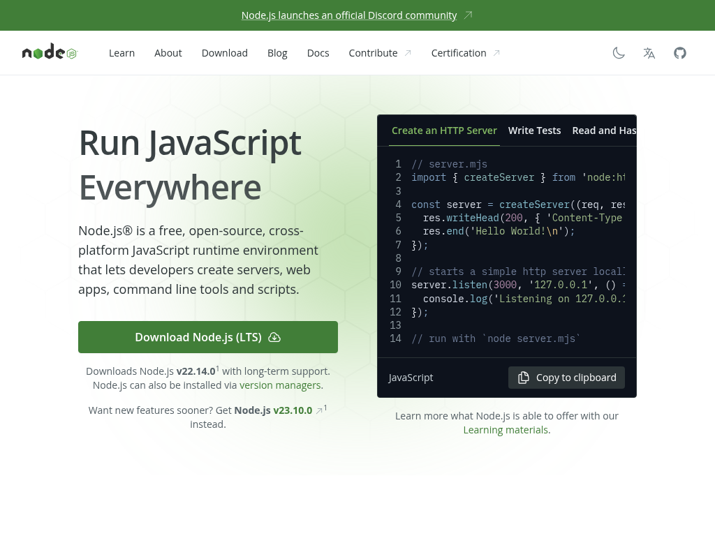This screenshot has height=536, width=715.
Task: Go to the Download page
Action: [224, 53]
